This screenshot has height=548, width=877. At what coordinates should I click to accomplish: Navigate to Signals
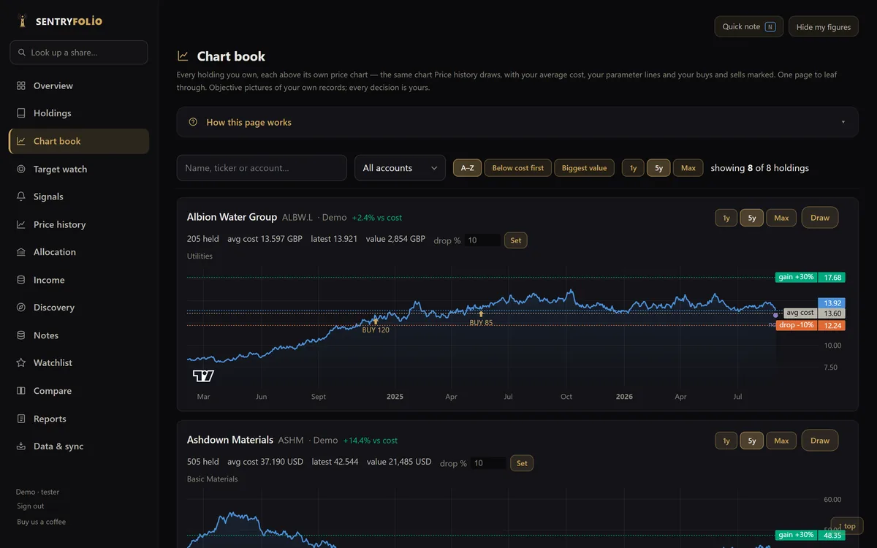tap(79, 197)
